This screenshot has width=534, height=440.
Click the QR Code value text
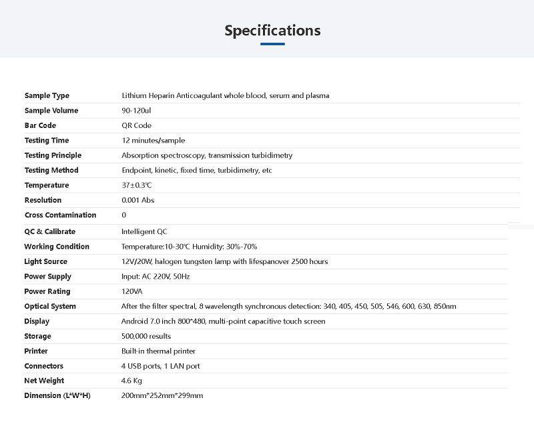point(136,126)
